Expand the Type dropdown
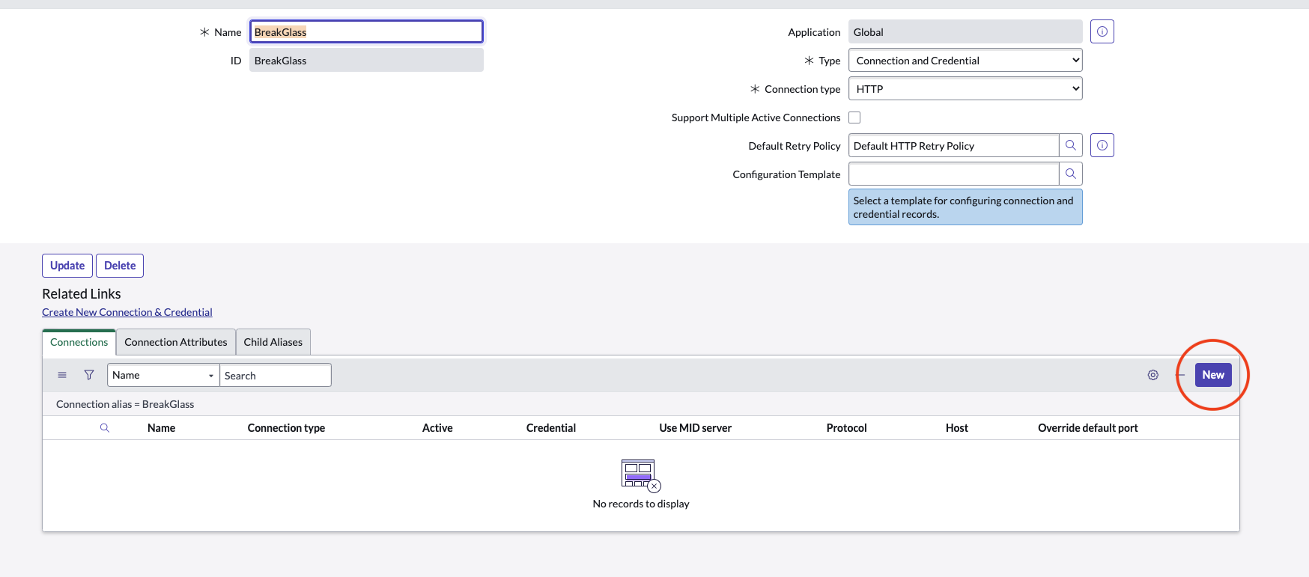 click(x=965, y=61)
